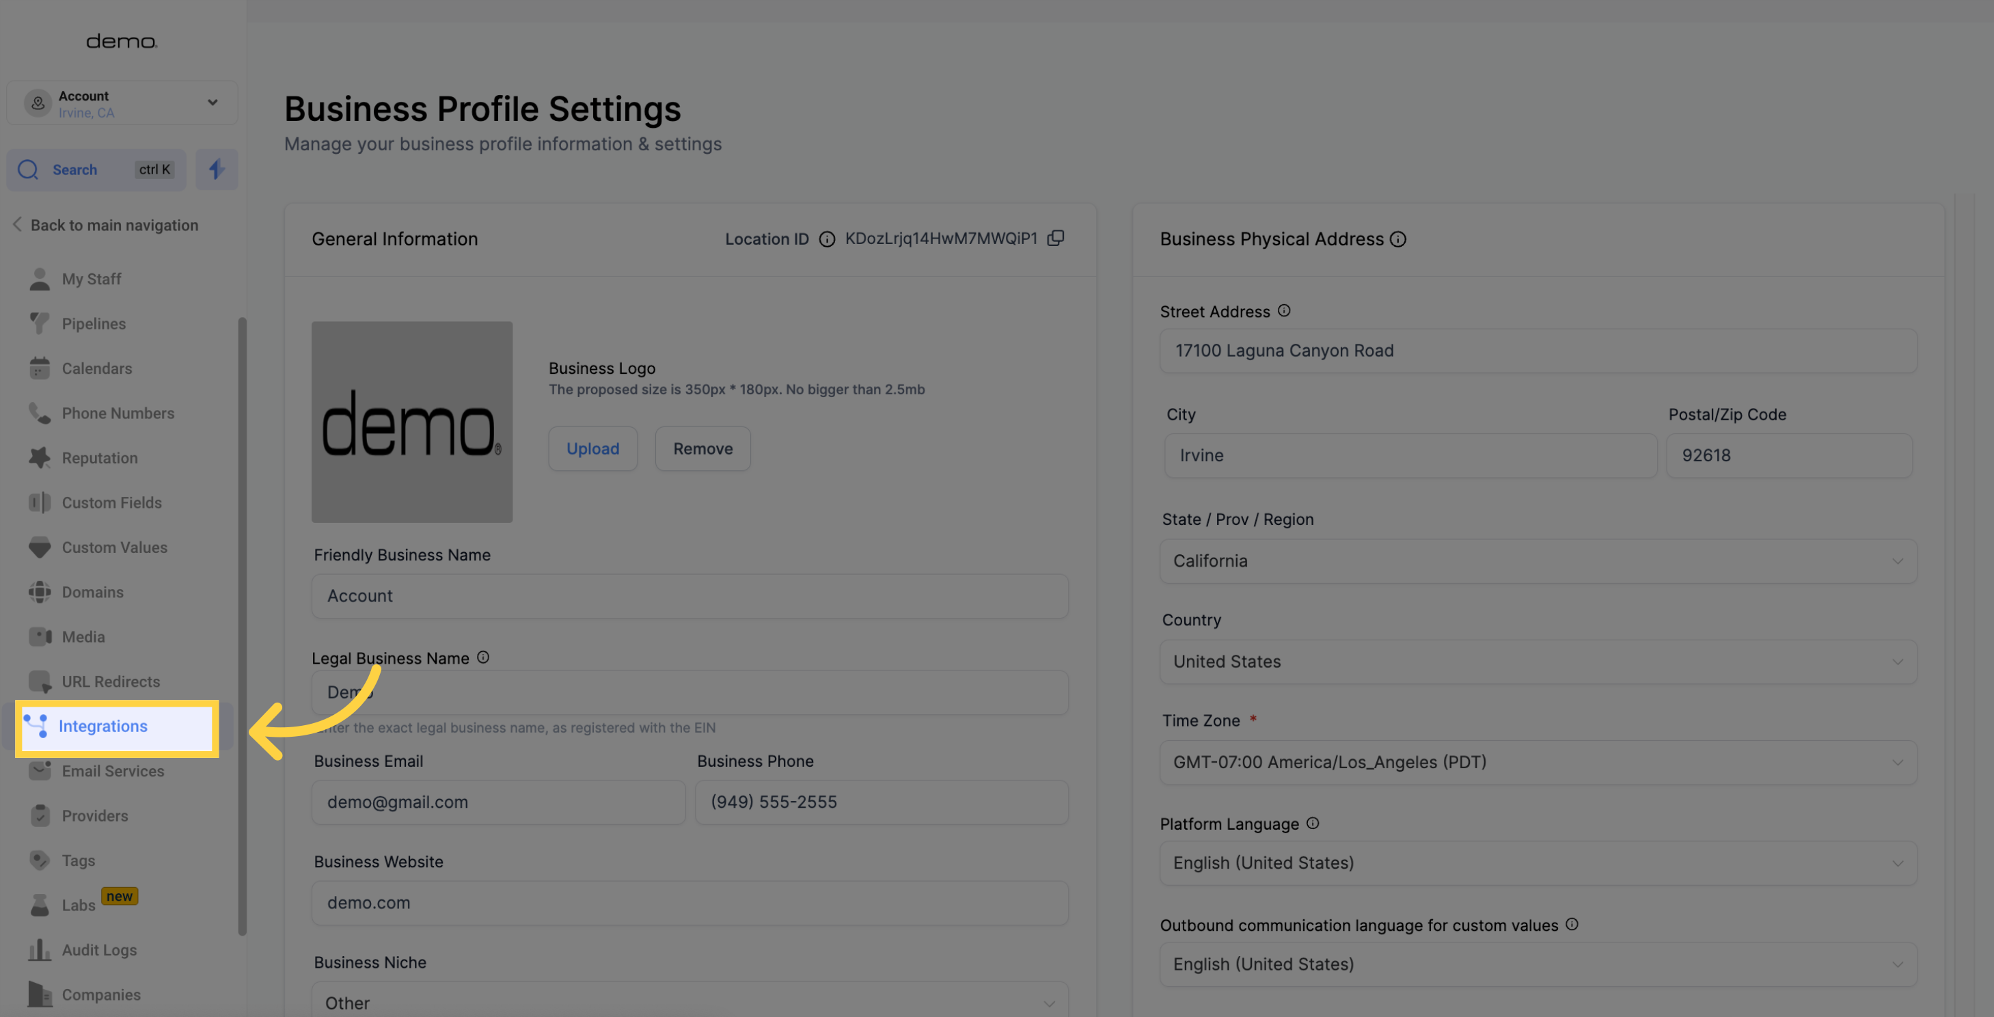Click the Media sidebar icon

(40, 637)
